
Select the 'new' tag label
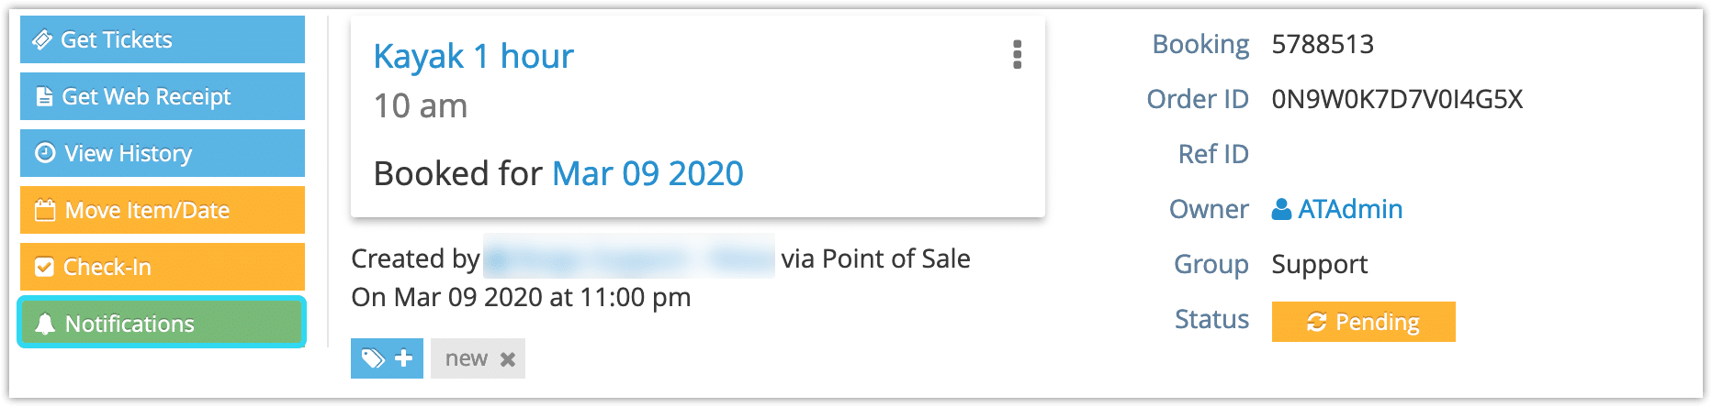[x=467, y=358]
